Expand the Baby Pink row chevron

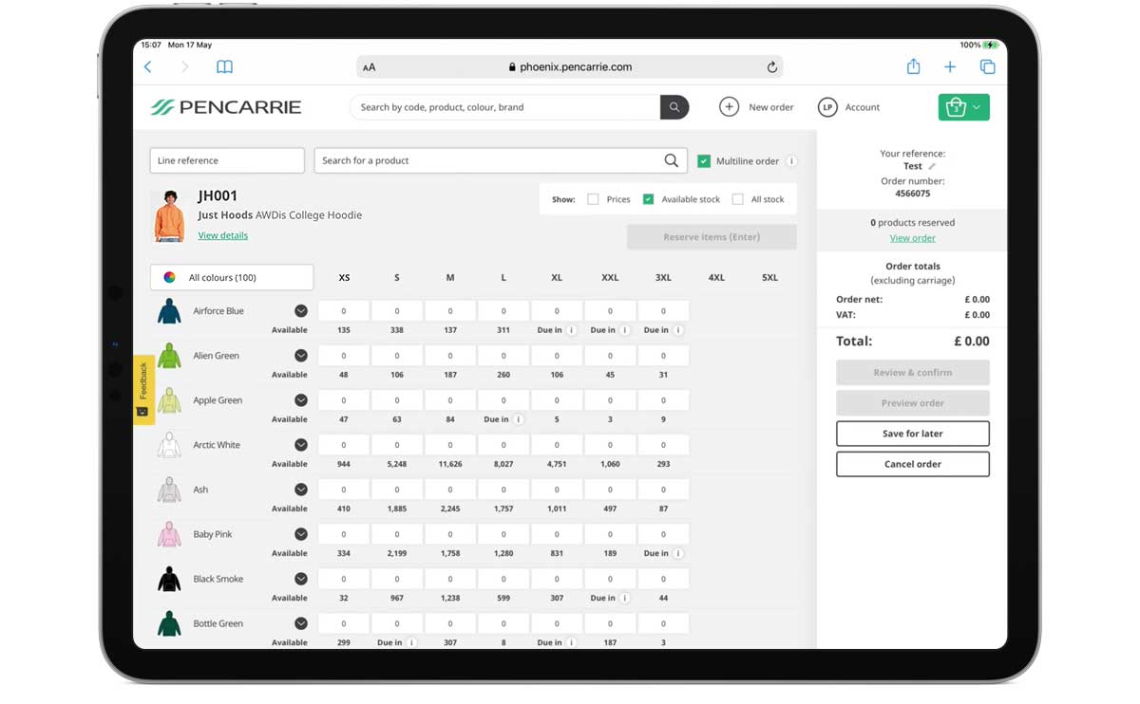point(301,534)
